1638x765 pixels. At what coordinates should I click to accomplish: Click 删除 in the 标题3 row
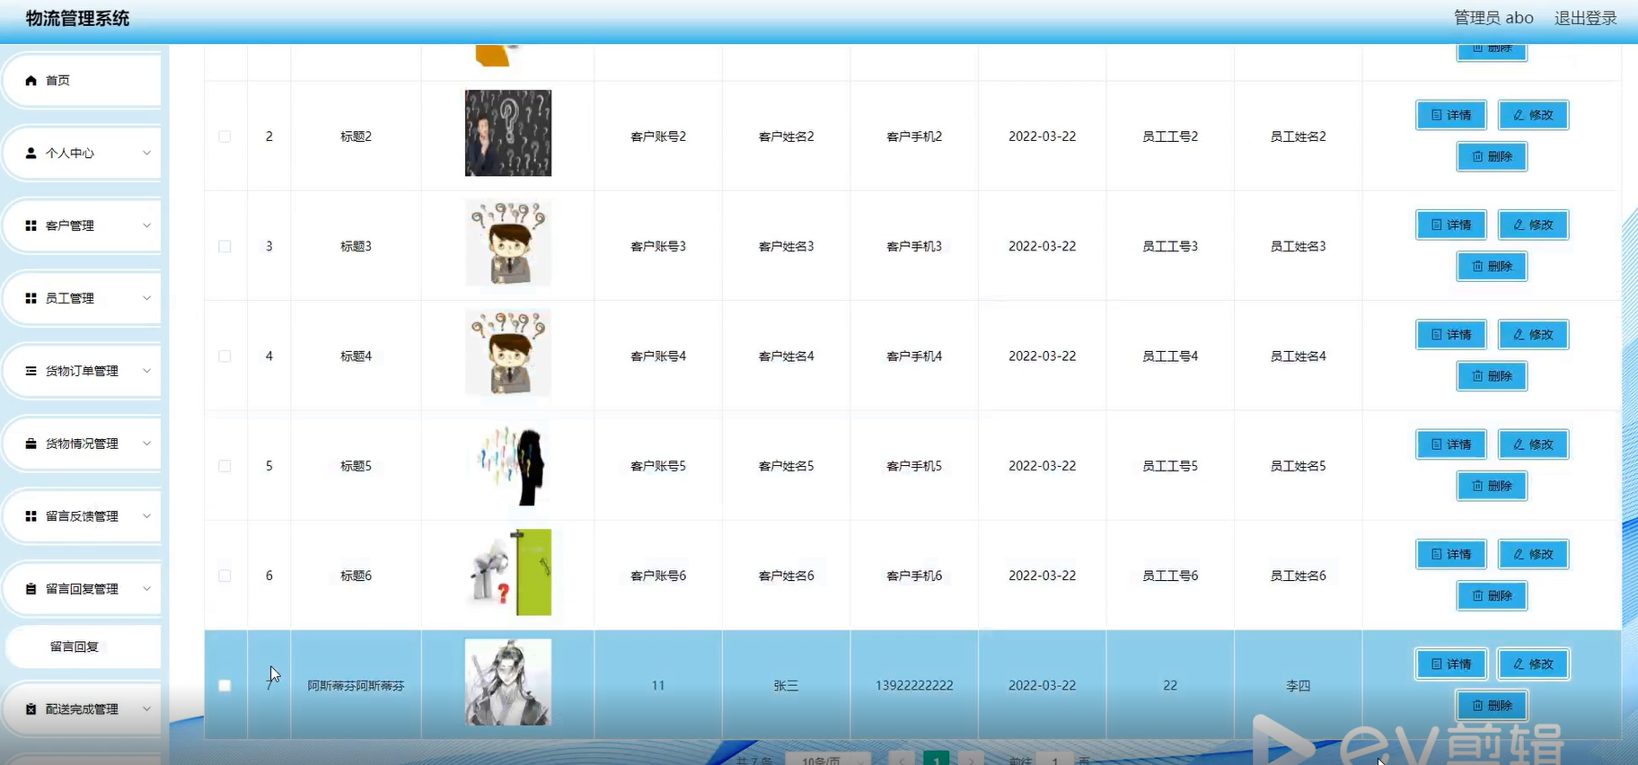(x=1492, y=266)
